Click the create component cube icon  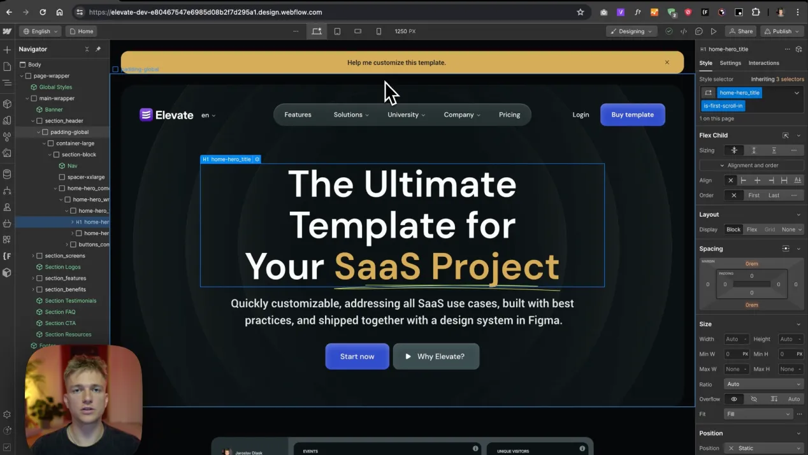tap(798, 49)
